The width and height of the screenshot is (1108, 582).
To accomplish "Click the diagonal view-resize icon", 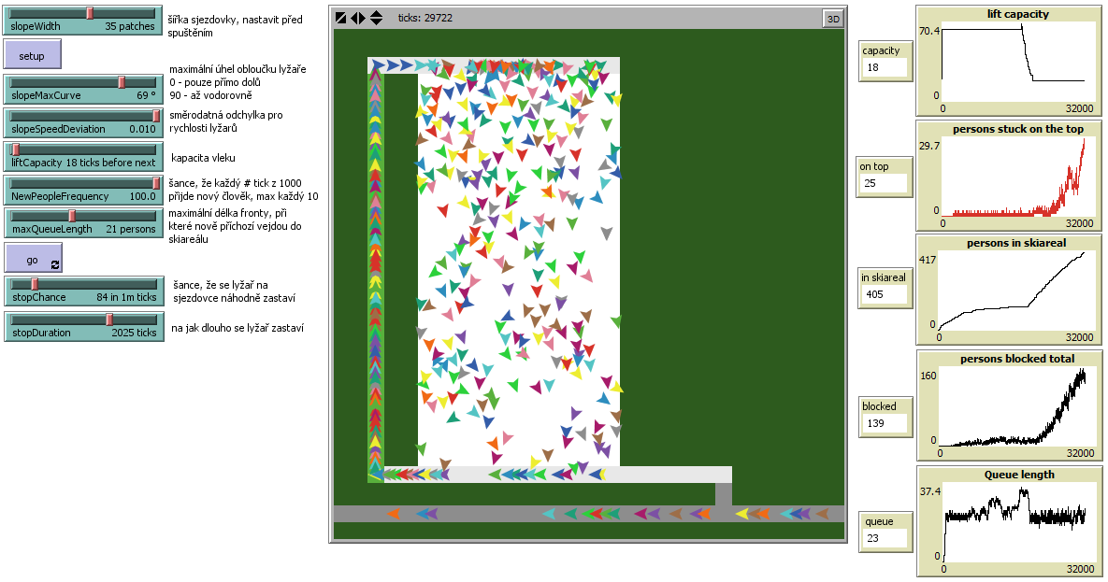I will (341, 17).
